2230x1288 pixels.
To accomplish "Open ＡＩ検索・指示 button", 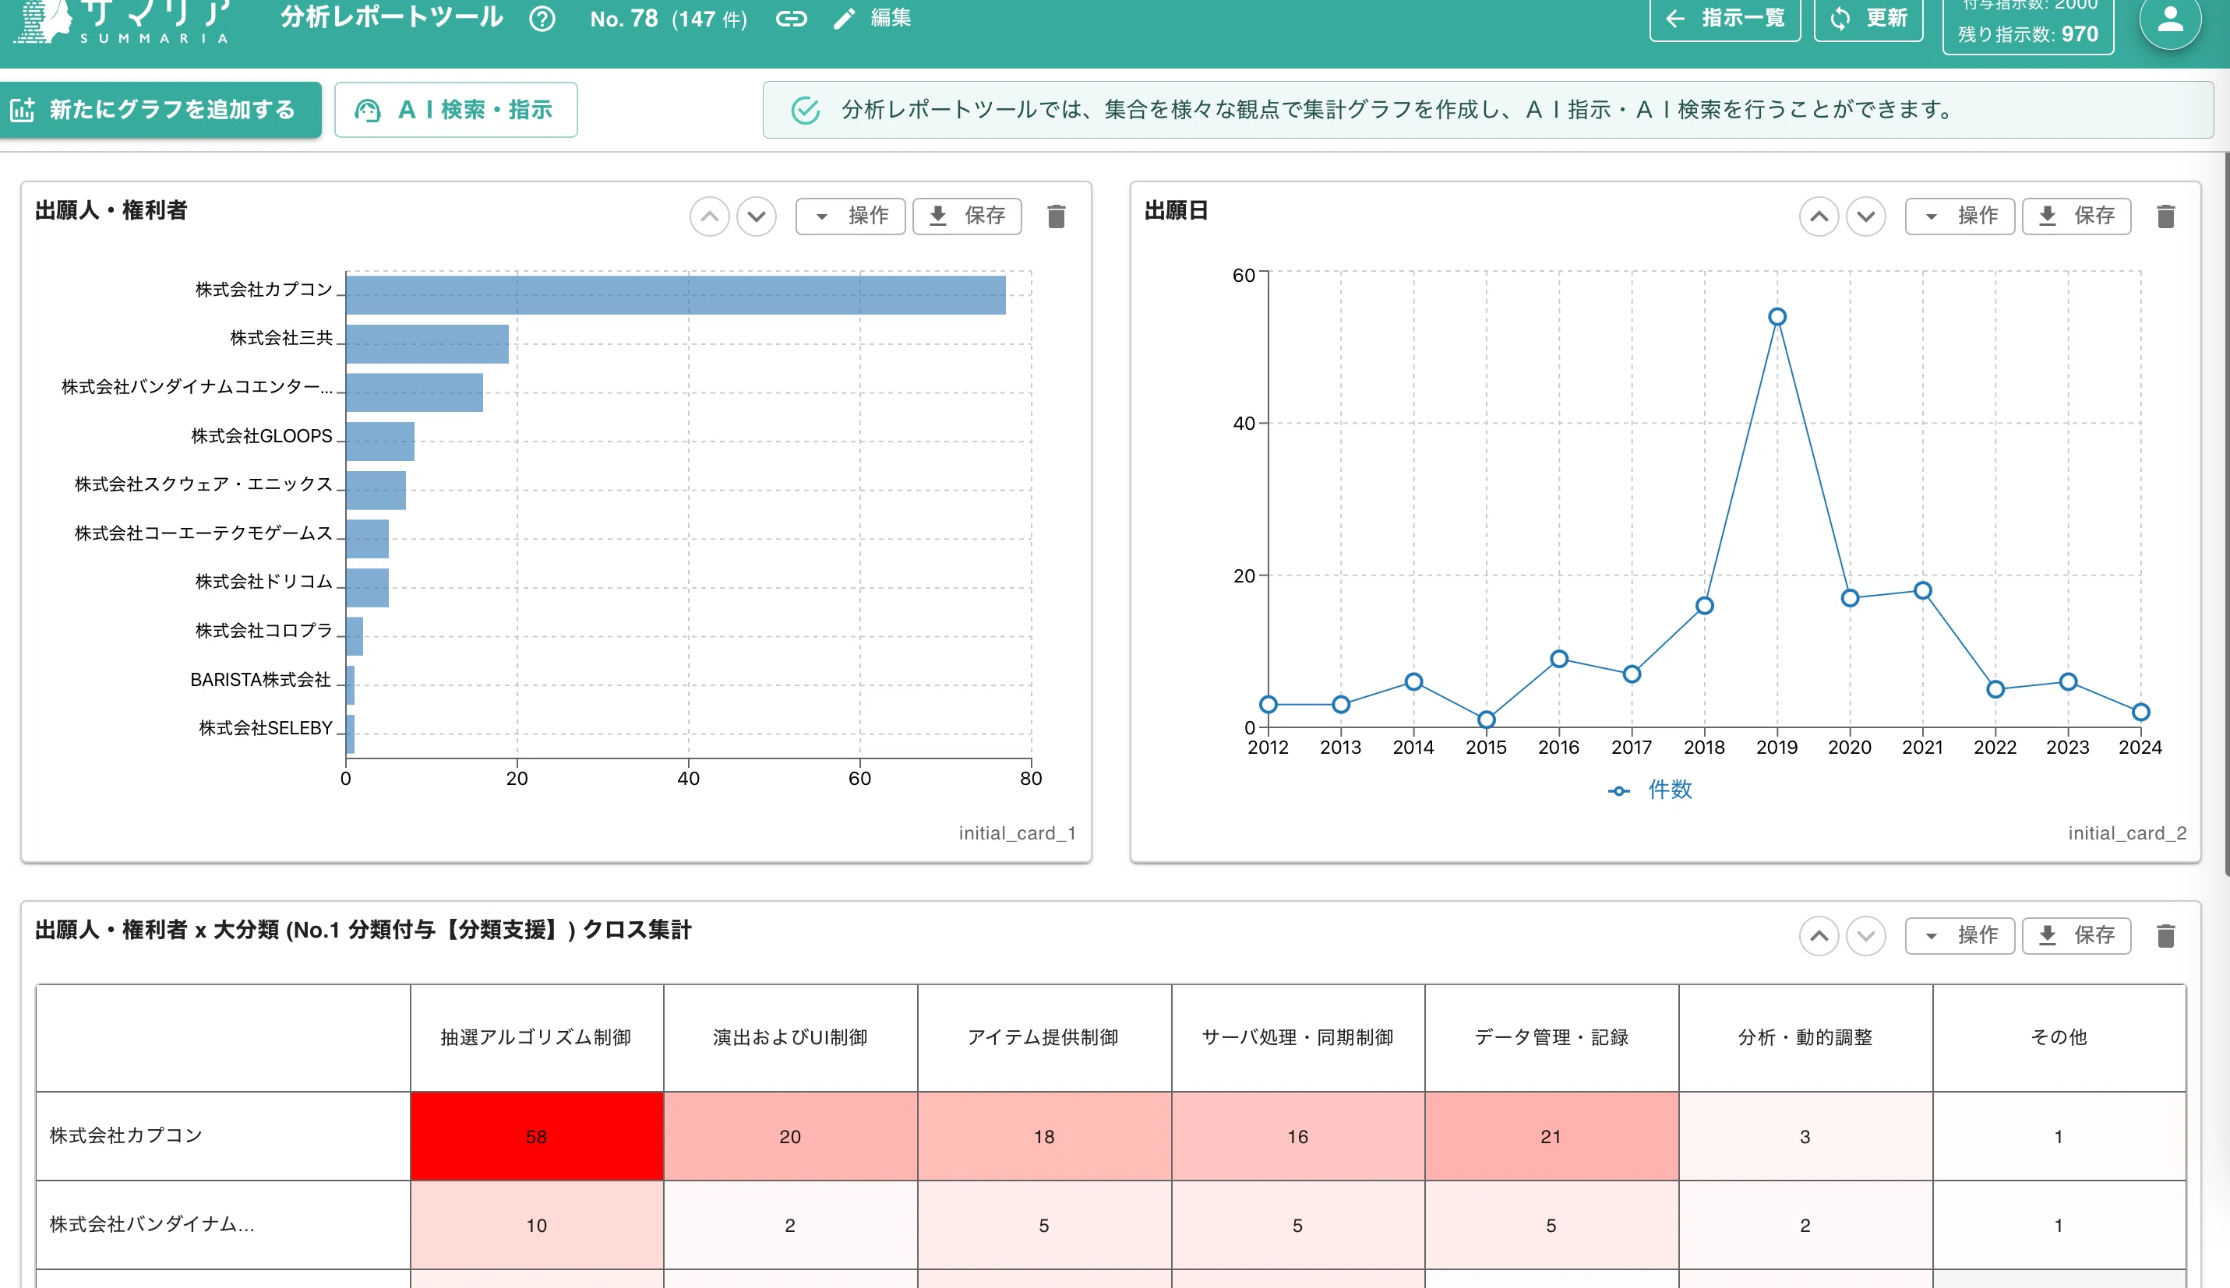I will [456, 110].
